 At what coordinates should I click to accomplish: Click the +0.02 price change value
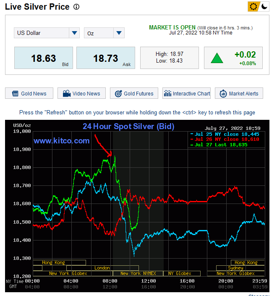pyautogui.click(x=245, y=55)
